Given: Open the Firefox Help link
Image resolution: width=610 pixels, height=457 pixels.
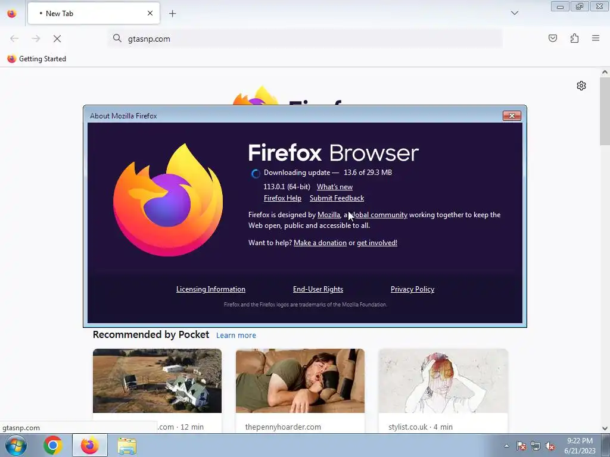Looking at the screenshot, I should click(282, 198).
